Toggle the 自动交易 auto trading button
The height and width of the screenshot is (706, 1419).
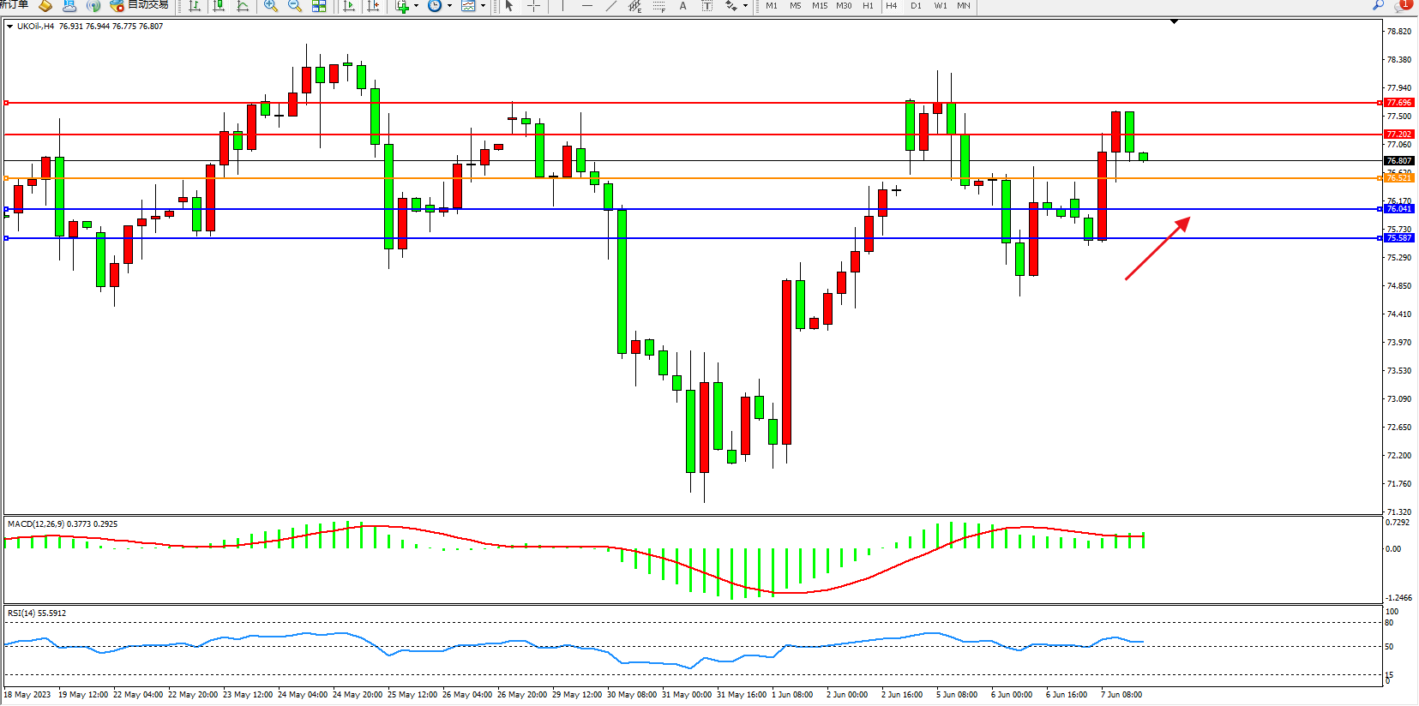[x=139, y=5]
